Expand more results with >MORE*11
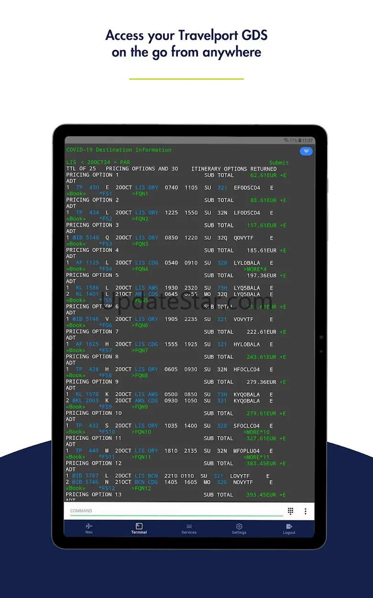This screenshot has height=598, width=373. (x=256, y=457)
